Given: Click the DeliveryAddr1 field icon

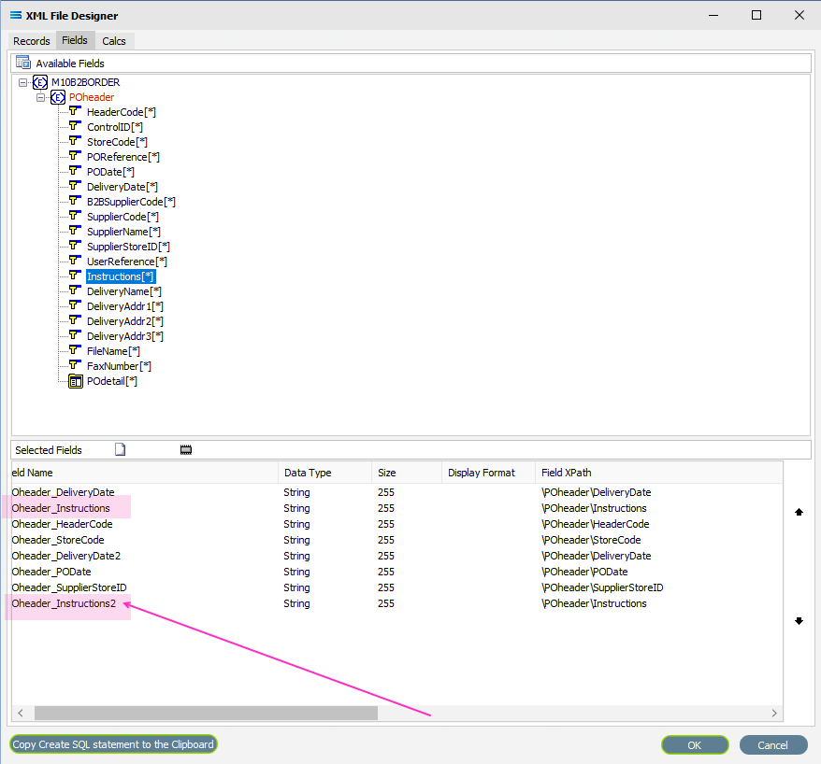Looking at the screenshot, I should (x=75, y=305).
